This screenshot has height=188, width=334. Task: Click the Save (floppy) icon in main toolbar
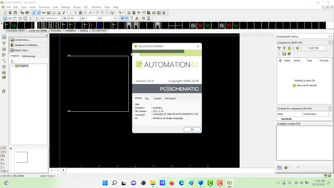point(15,13)
